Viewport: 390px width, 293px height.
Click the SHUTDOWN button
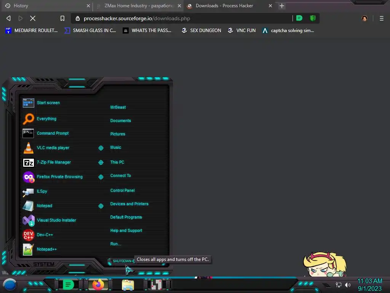(x=122, y=261)
